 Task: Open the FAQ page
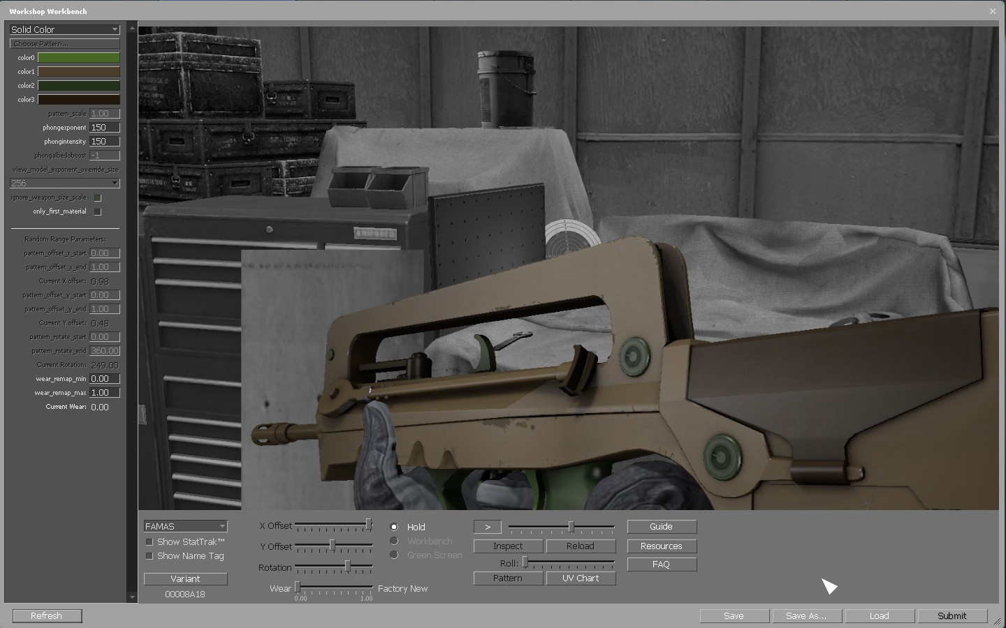click(x=662, y=565)
